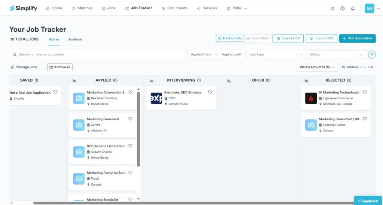Screen dimensions: 383x205
Task: Click Prosci job briefcase icon
Action: (79, 178)
